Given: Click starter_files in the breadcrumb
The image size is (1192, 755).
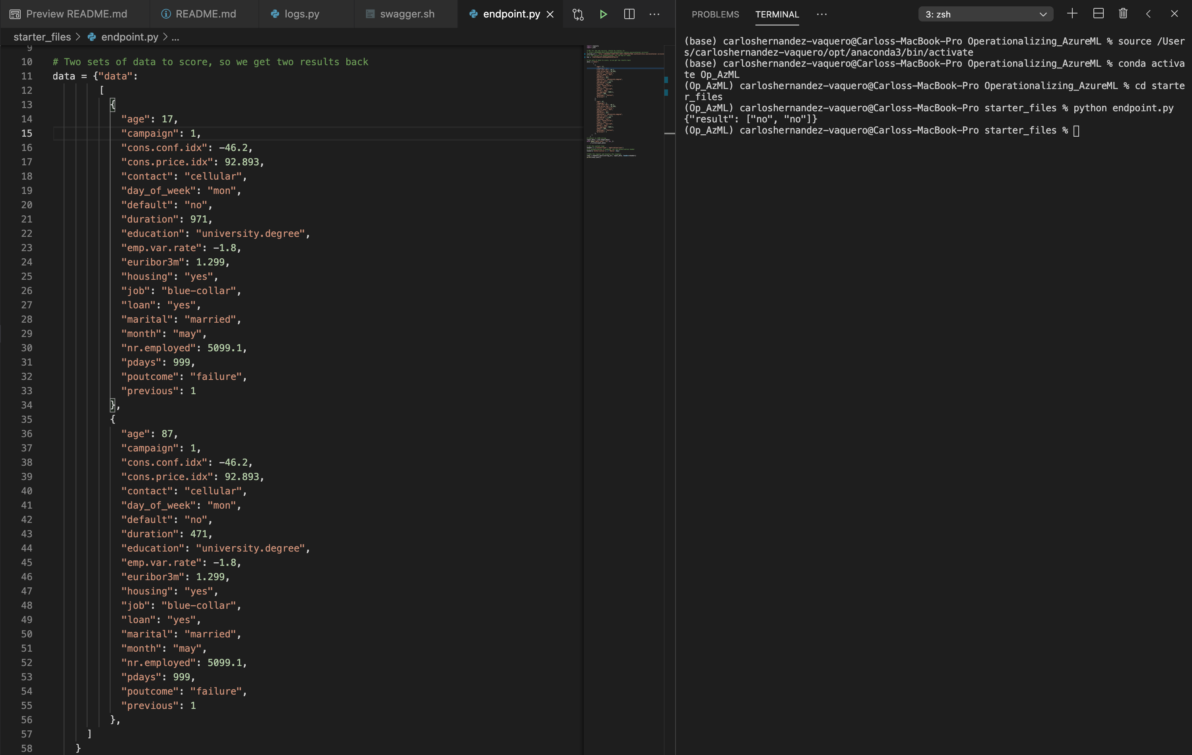Looking at the screenshot, I should [42, 37].
